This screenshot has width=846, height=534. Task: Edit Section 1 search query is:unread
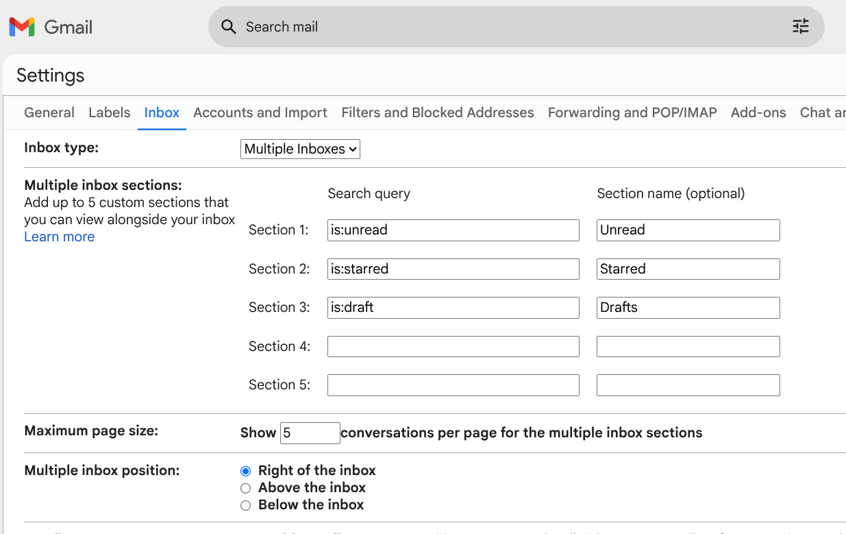pyautogui.click(x=453, y=230)
